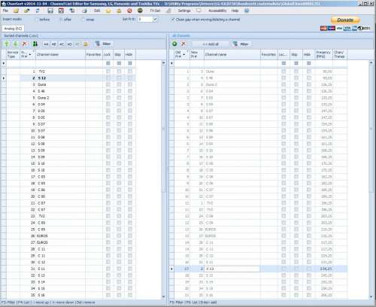376x307 pixels.
Task: Click the Filter button in All channels panel
Action: tap(241, 44)
